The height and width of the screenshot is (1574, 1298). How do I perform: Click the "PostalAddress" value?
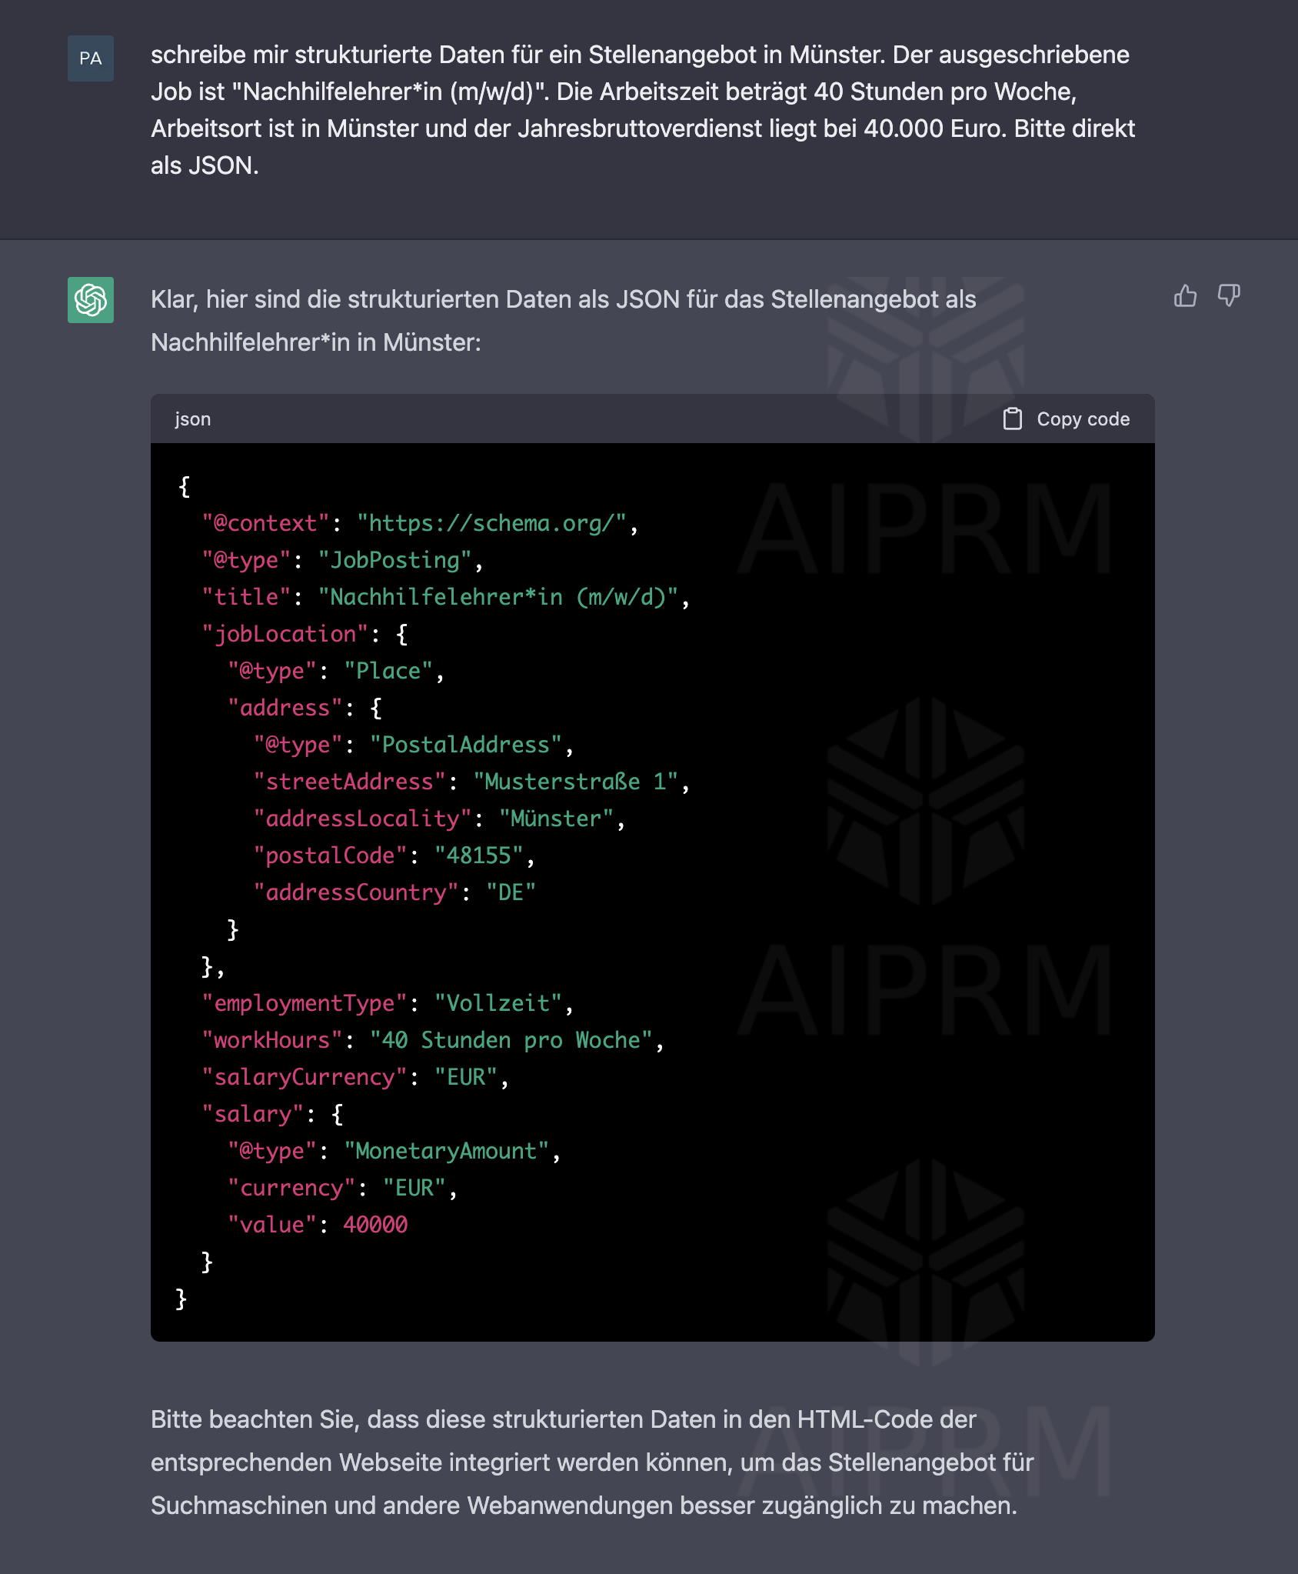466,745
